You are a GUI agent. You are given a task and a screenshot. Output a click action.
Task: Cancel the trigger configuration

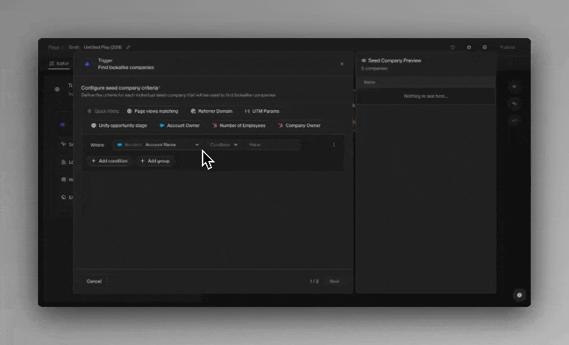[94, 281]
